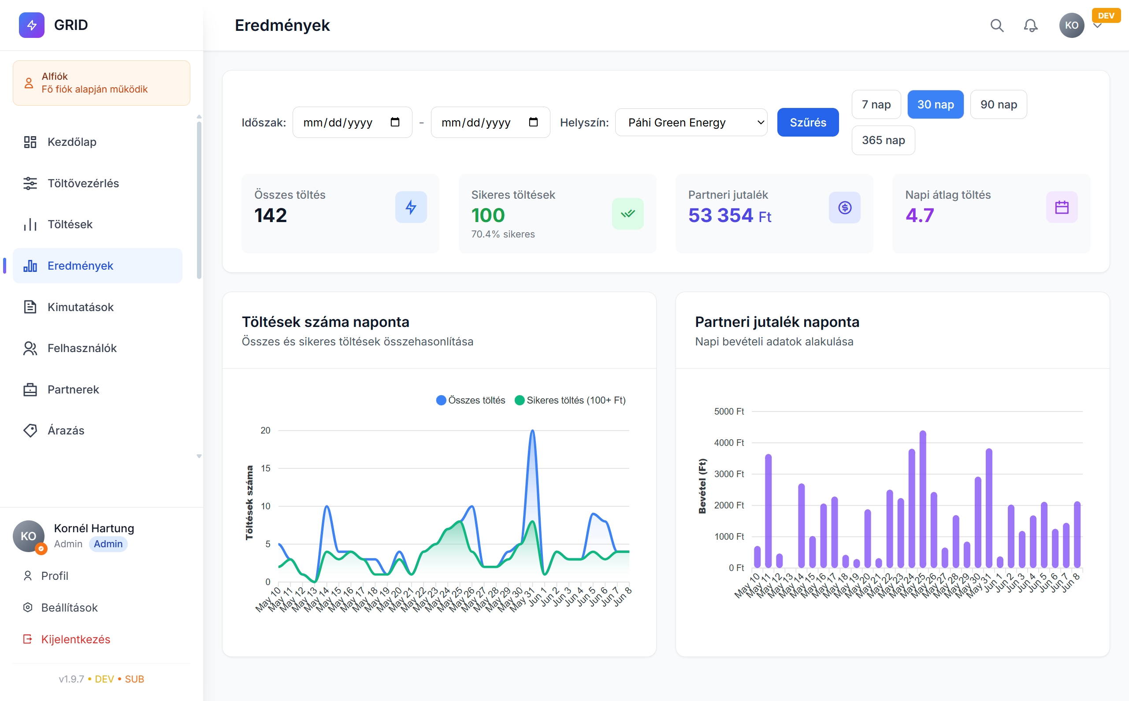Click the Kijelentkezés logout icon
Screen dimensions: 1129x701
tap(28, 639)
